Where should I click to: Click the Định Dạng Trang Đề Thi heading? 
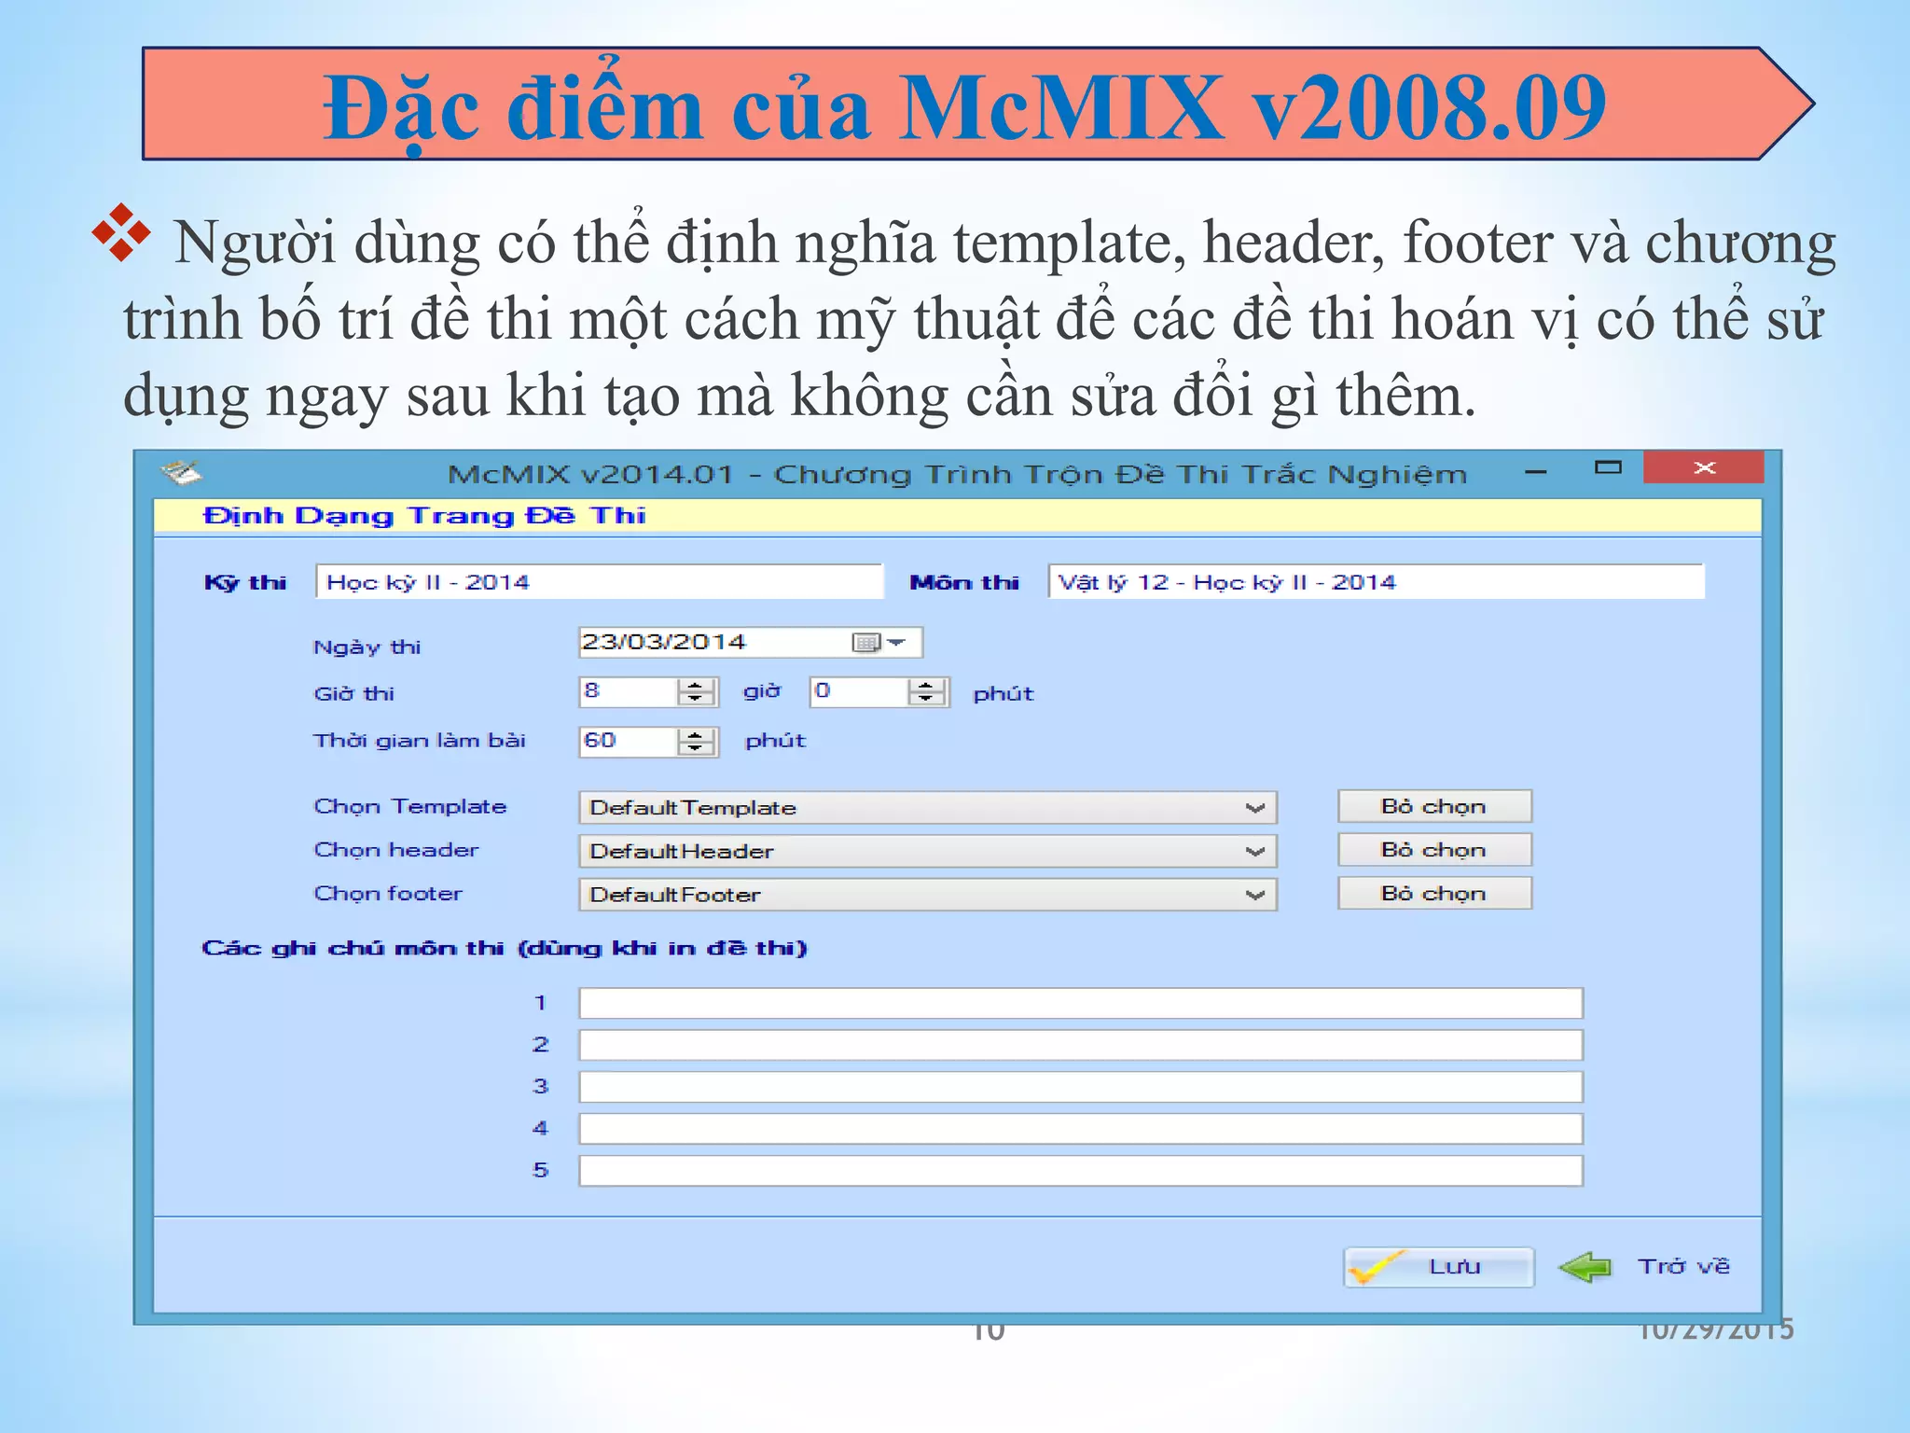coord(424,516)
